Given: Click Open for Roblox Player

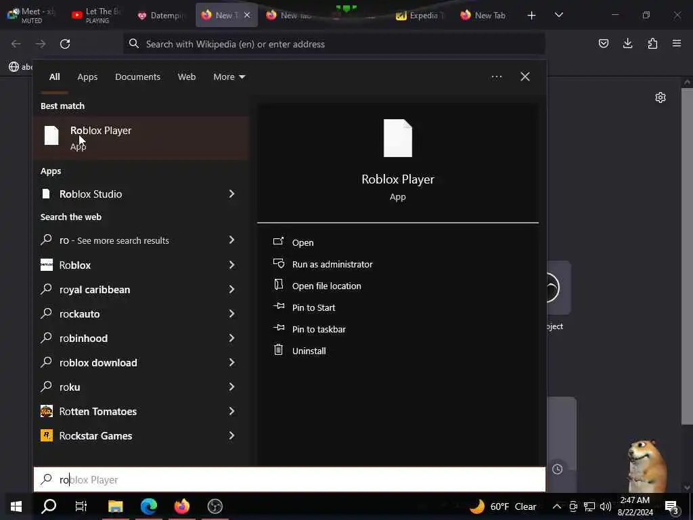Looking at the screenshot, I should (x=303, y=243).
